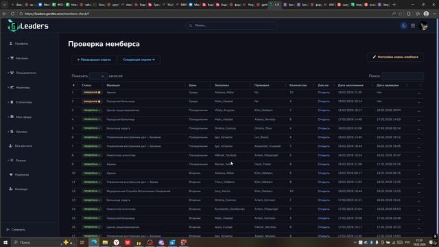Open the apps grid icon
The height and width of the screenshot is (247, 439).
click(x=413, y=26)
